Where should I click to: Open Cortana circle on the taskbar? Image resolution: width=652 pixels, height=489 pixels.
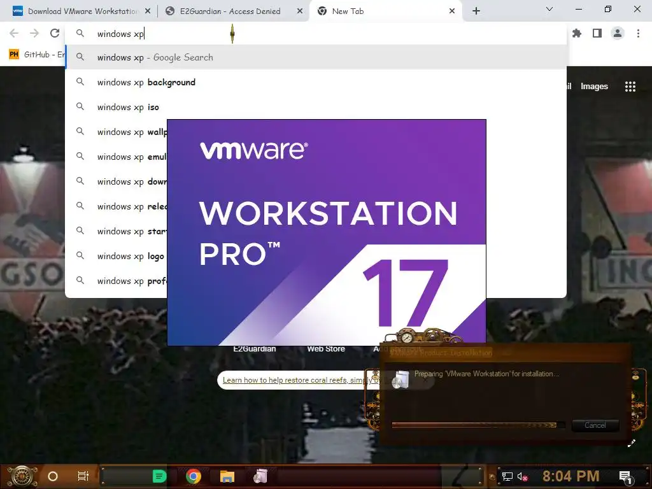[x=53, y=476]
